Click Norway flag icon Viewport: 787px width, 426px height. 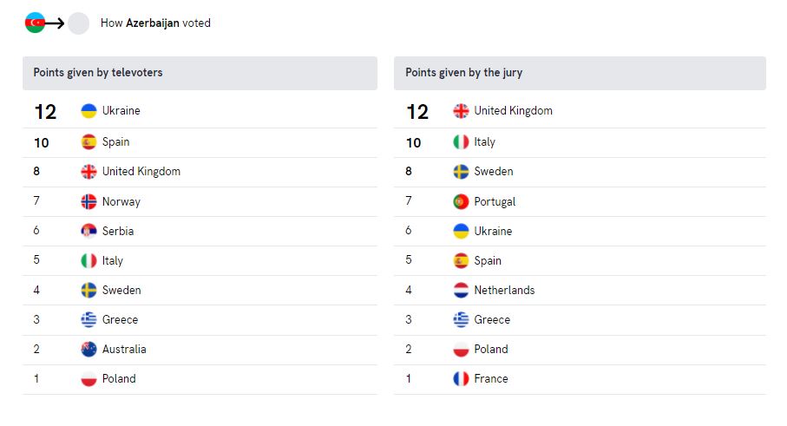pos(89,201)
